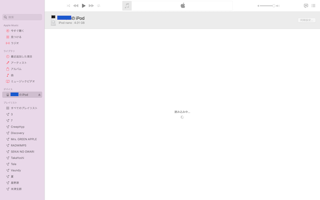Viewport: 320px width, 200px height.
Task: Click the high volume speaker icon
Action: 278,5
